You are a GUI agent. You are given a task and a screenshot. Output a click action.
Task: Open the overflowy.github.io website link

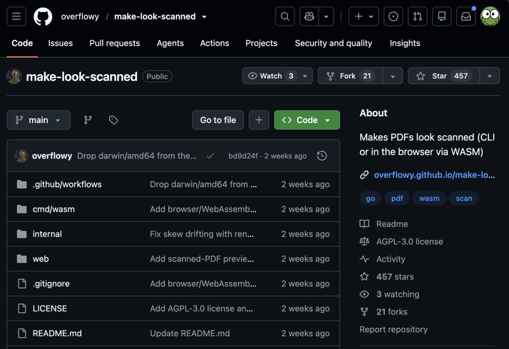435,175
